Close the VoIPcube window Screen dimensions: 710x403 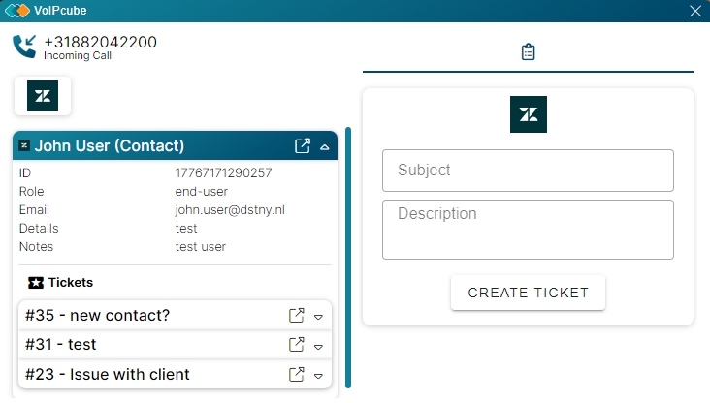coord(694,11)
